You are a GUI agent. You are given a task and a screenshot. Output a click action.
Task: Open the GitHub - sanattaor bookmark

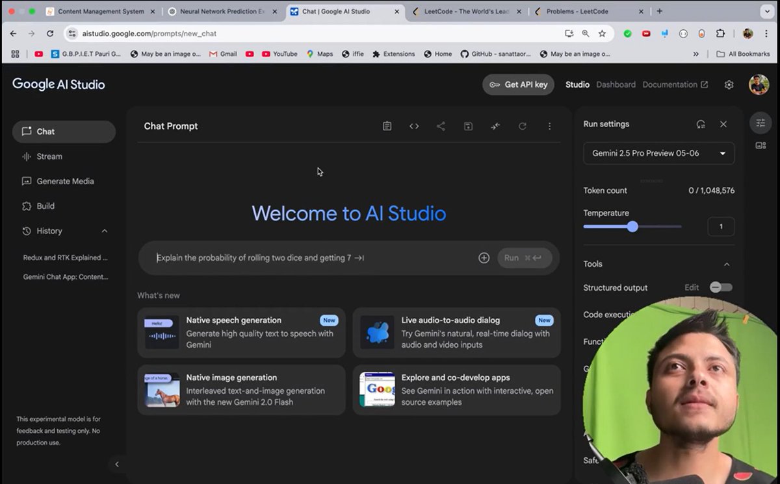(x=494, y=54)
